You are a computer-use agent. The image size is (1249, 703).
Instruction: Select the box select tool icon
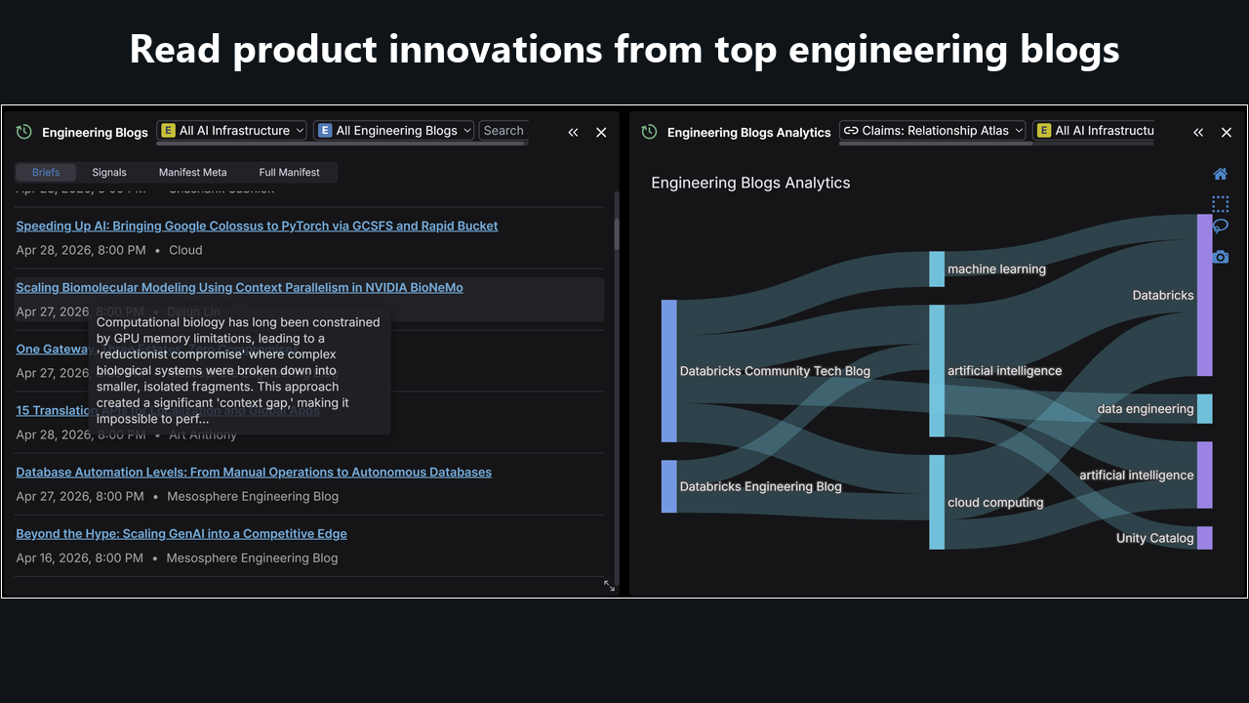pos(1220,204)
